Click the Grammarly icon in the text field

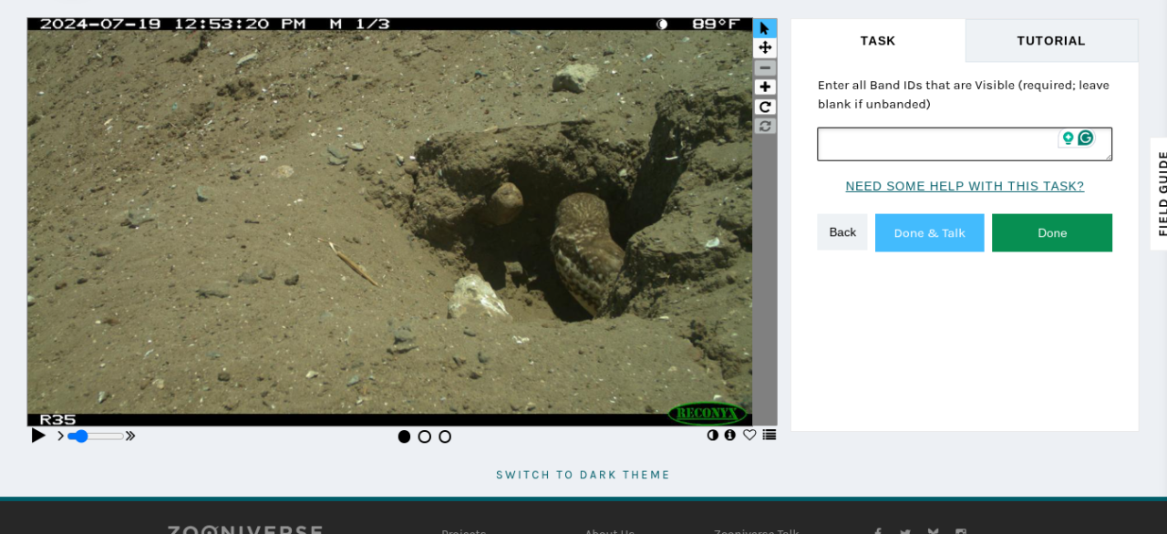tap(1085, 138)
